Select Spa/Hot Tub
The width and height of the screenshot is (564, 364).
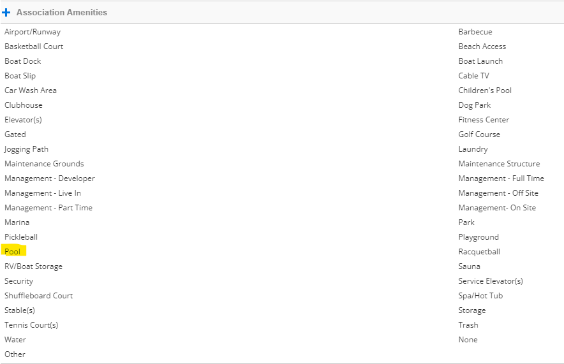pyautogui.click(x=480, y=296)
